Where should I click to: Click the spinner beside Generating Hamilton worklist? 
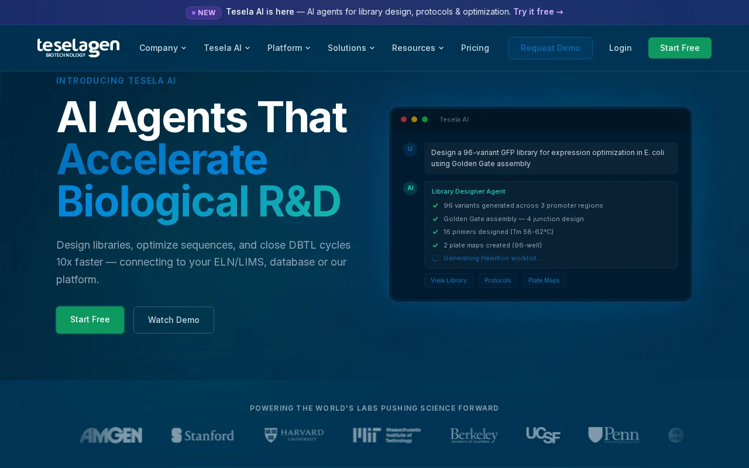click(435, 258)
